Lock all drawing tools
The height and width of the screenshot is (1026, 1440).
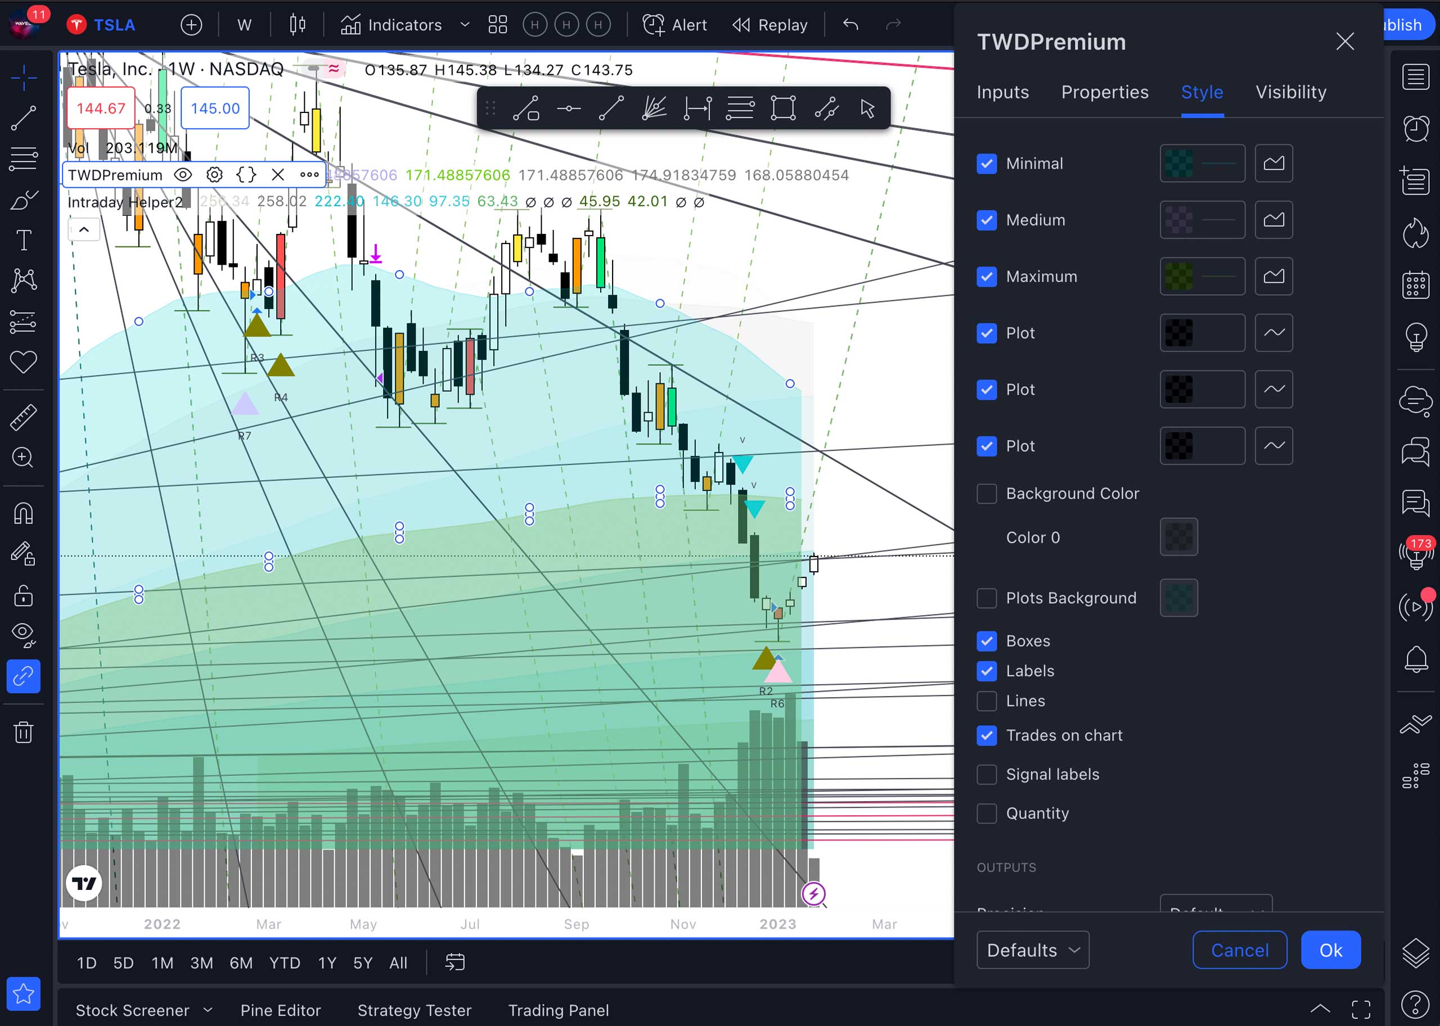(24, 595)
